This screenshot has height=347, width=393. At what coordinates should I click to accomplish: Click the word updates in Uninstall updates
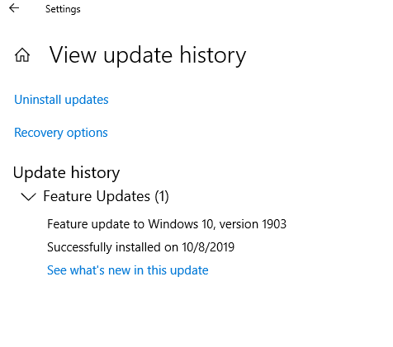(x=87, y=100)
